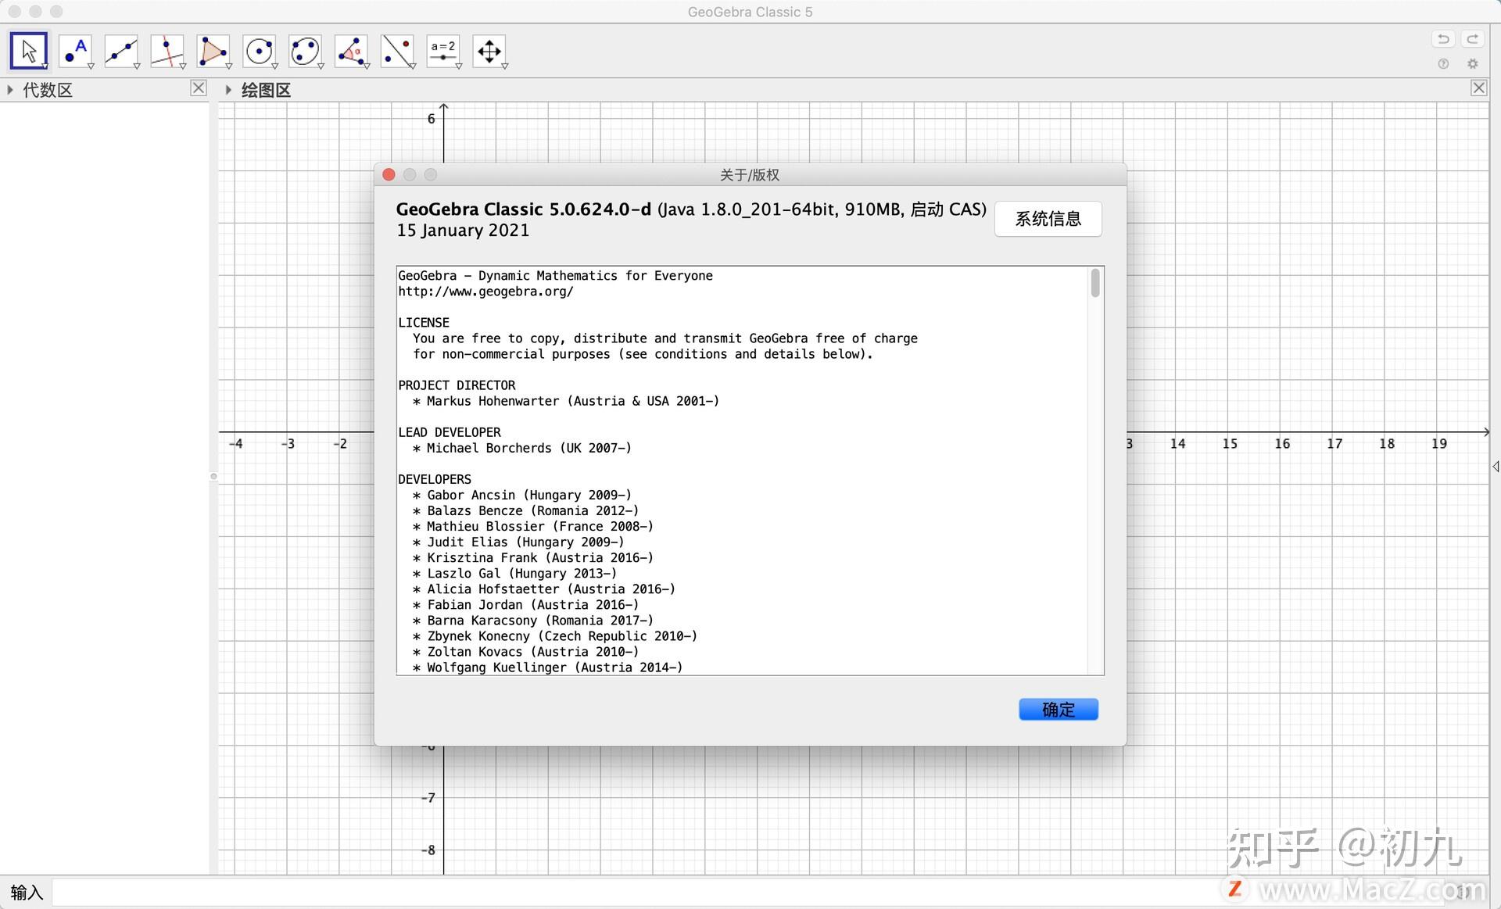Click the 系统信息 system info button
The height and width of the screenshot is (909, 1501).
1048,219
